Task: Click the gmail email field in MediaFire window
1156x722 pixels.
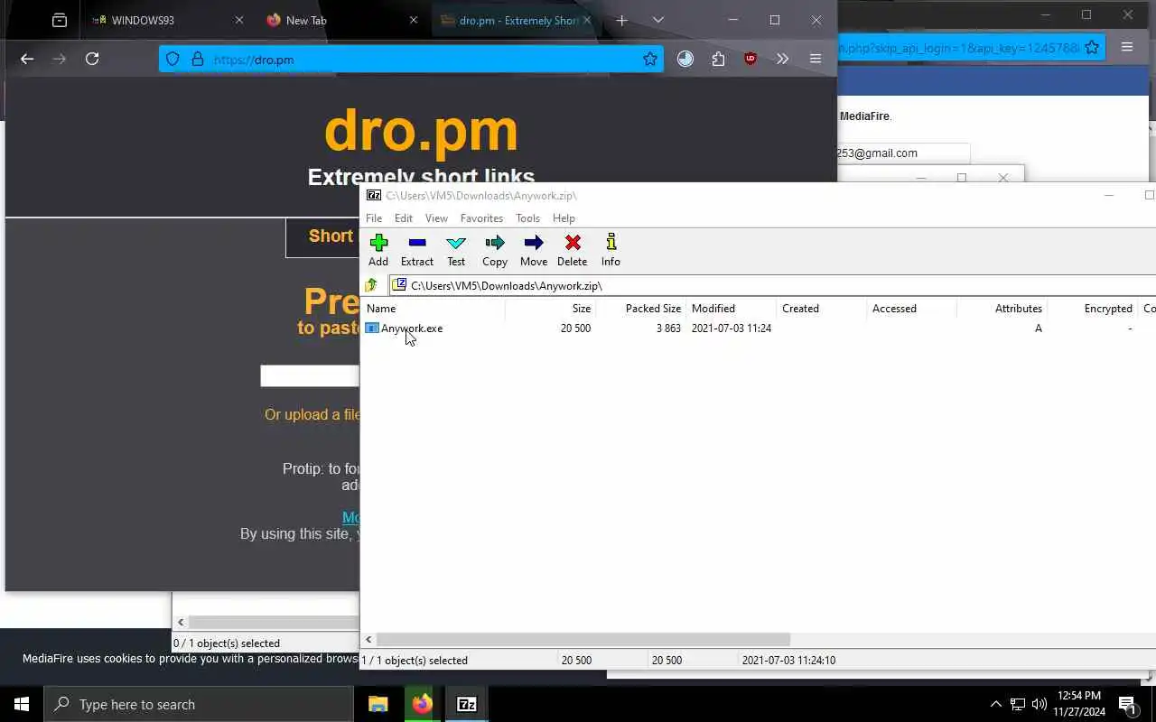Action: (903, 153)
